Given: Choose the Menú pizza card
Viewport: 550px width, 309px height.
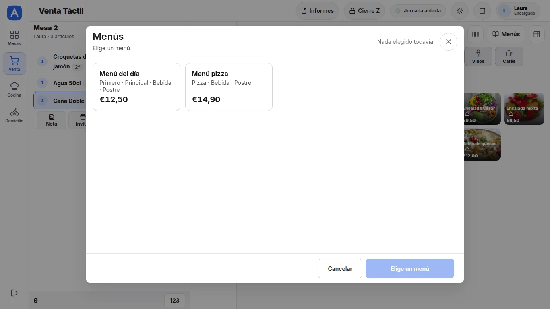Looking at the screenshot, I should 229,87.
